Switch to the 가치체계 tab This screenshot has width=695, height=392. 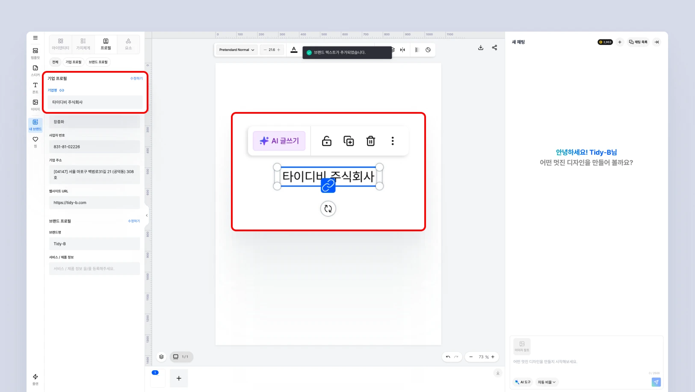(x=83, y=44)
